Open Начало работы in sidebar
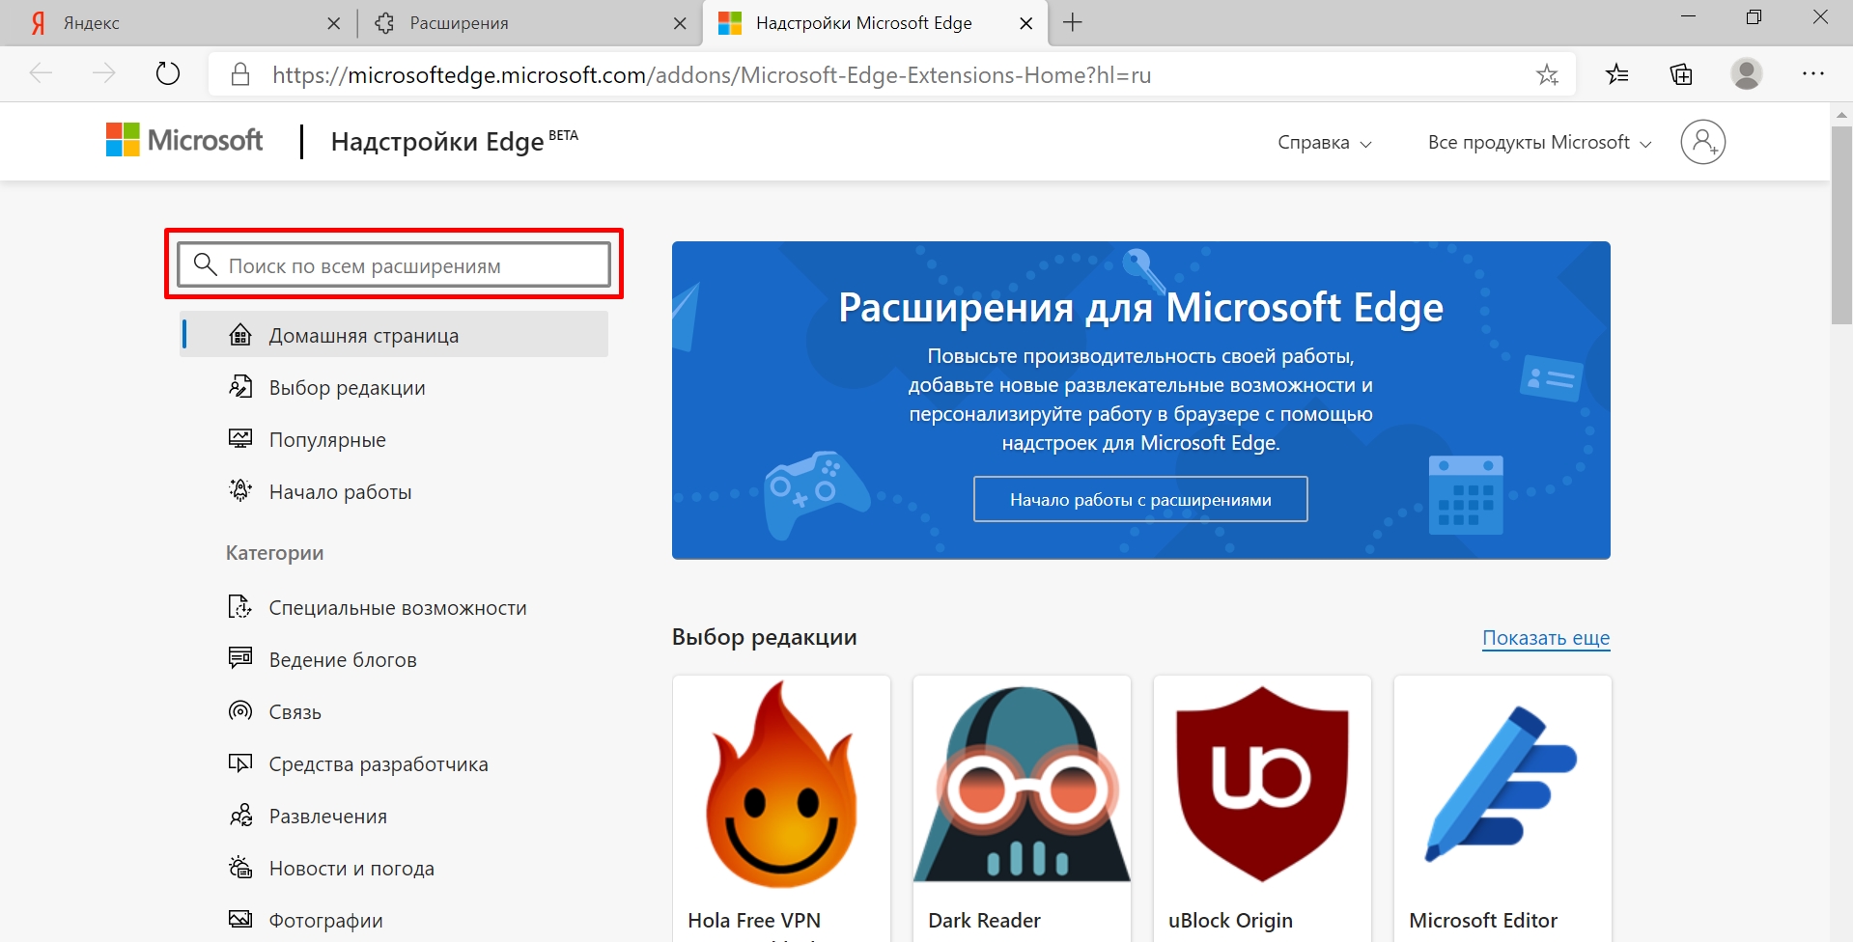The image size is (1853, 942). 340,492
